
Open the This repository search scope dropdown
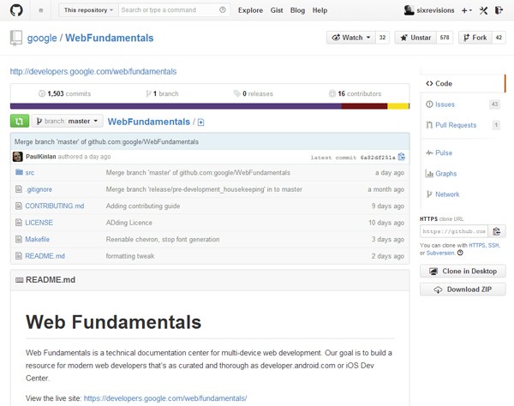(x=87, y=10)
